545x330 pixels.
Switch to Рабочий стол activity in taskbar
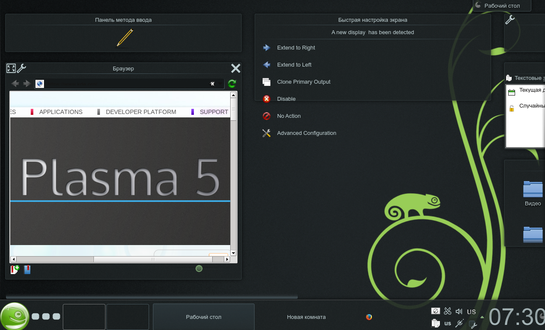point(204,317)
